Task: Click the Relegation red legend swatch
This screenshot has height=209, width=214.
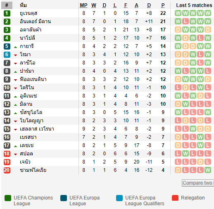Action: [175, 198]
